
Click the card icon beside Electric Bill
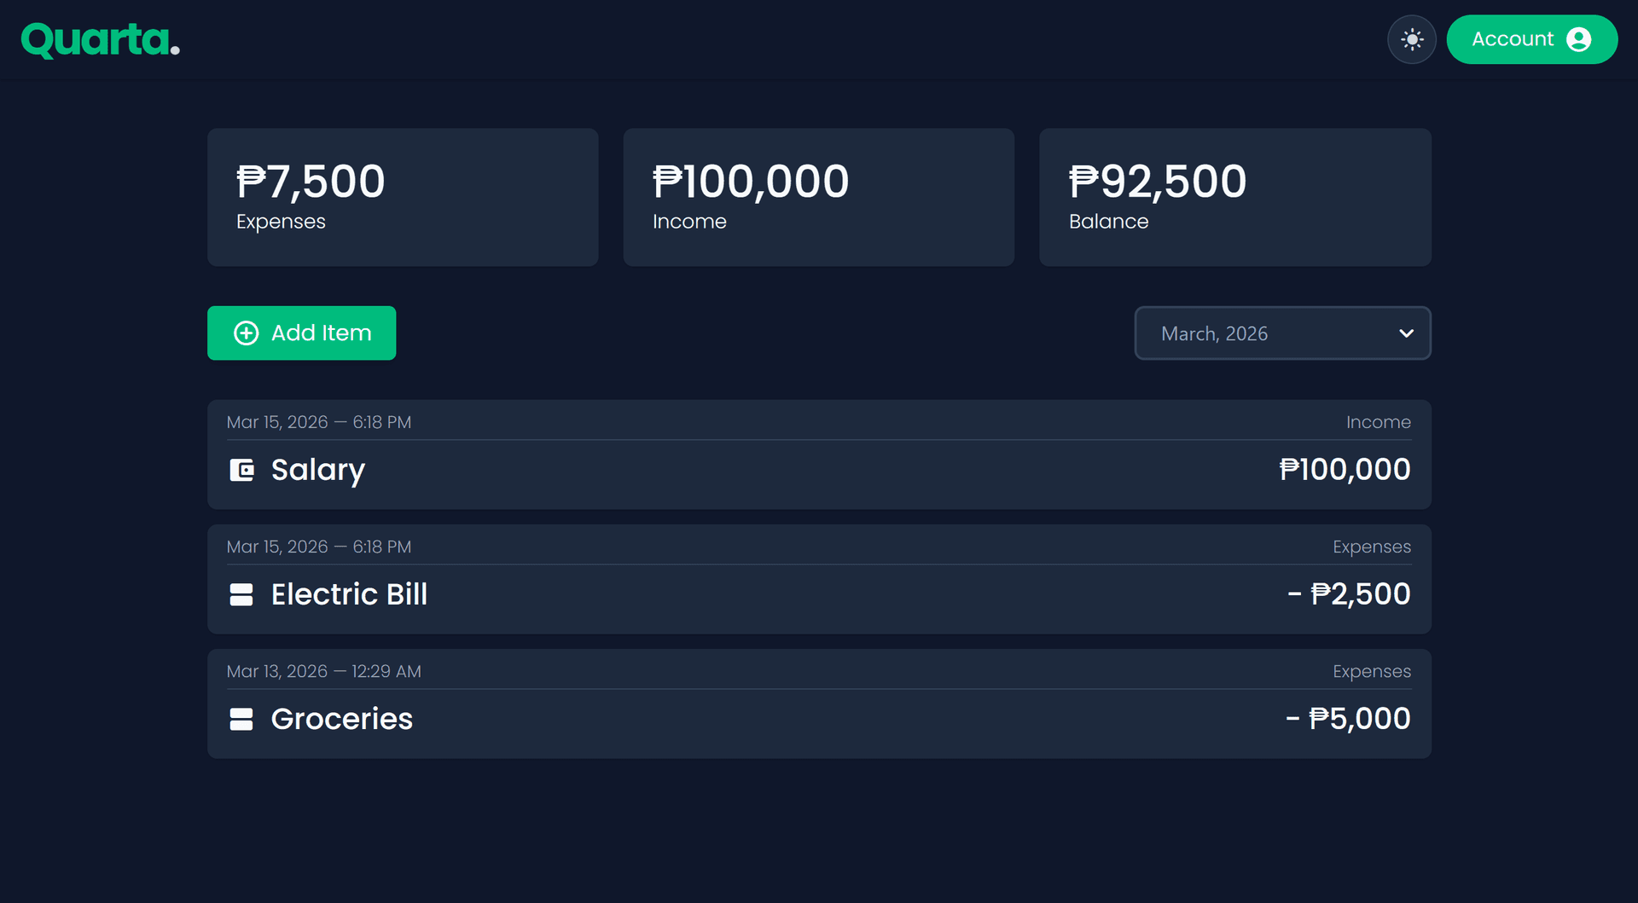[x=241, y=594]
